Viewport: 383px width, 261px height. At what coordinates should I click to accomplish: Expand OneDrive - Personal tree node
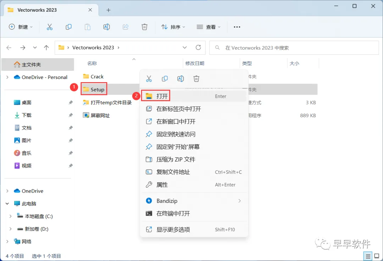point(7,77)
